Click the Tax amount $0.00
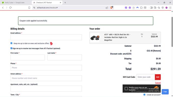173x97 pixels. click(x=158, y=63)
